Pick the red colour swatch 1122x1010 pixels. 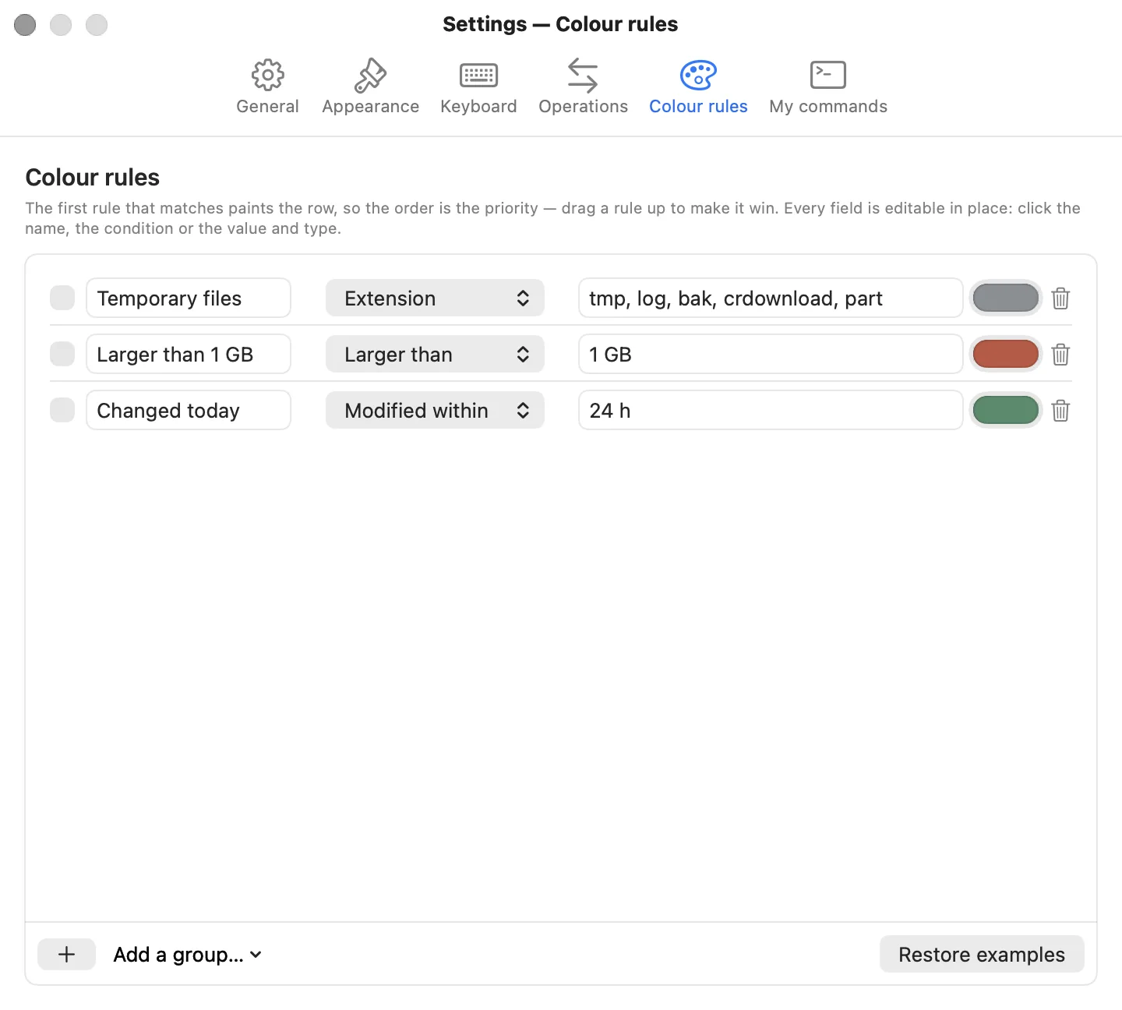[1006, 355]
